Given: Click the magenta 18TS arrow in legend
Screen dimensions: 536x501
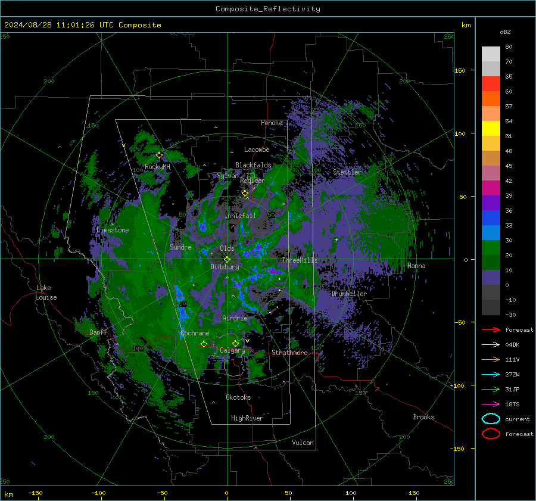Looking at the screenshot, I should point(491,404).
